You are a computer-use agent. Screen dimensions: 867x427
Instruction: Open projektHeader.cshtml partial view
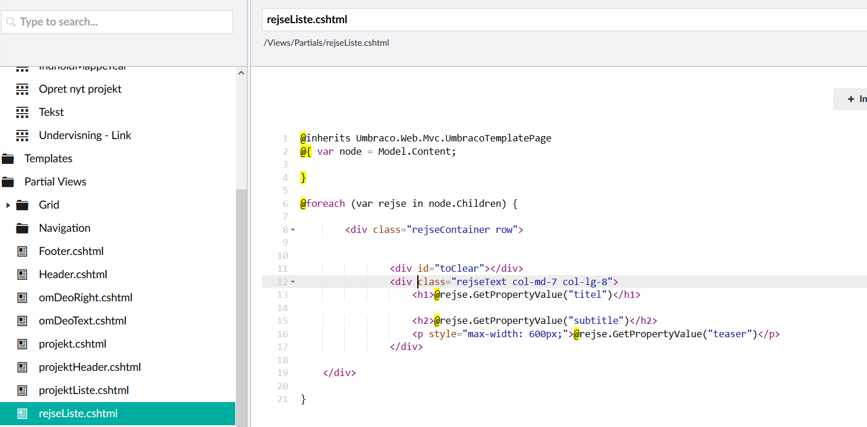(x=90, y=367)
